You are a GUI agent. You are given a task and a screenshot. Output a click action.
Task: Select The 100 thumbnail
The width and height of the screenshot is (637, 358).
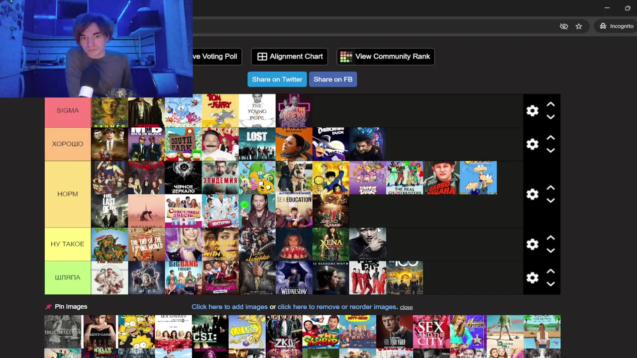click(404, 277)
